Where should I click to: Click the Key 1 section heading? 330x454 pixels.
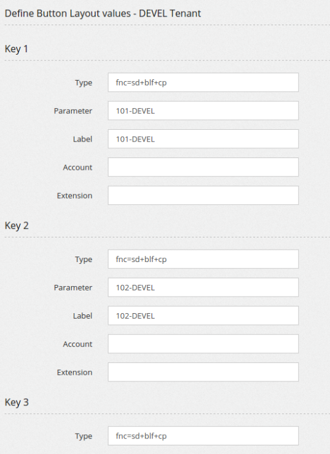point(17,49)
